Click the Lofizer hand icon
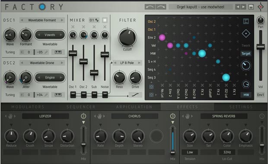The width and height of the screenshot is (268, 164). click(x=10, y=116)
